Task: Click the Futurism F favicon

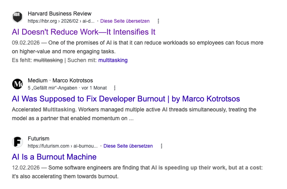Action: pyautogui.click(x=17, y=142)
